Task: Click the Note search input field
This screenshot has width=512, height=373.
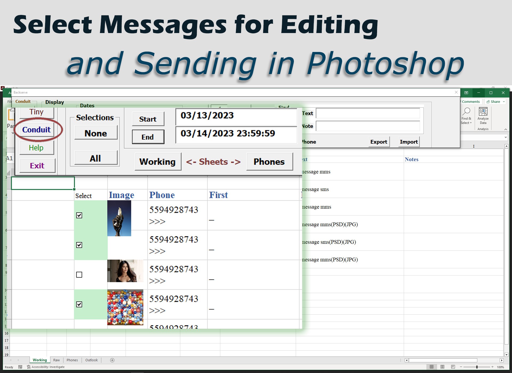Action: [368, 126]
